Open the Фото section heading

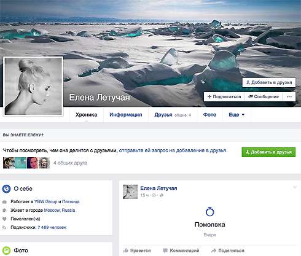[x=21, y=250]
